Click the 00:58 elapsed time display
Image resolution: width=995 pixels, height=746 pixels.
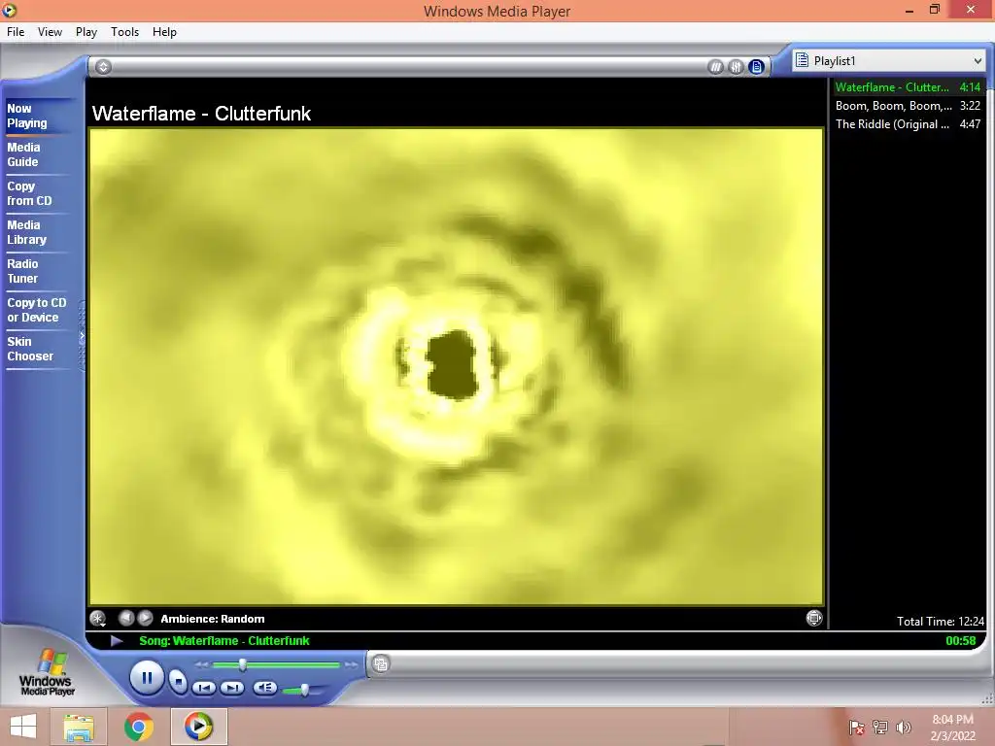961,641
